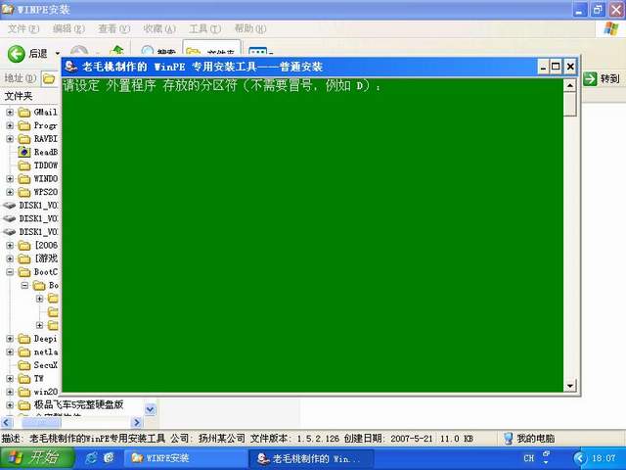Expand the win20 folder tree node
The width and height of the screenshot is (626, 470).
(10, 392)
